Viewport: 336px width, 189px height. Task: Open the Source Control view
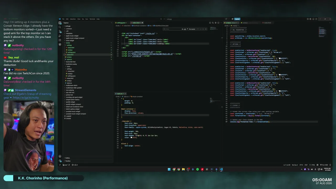60,31
